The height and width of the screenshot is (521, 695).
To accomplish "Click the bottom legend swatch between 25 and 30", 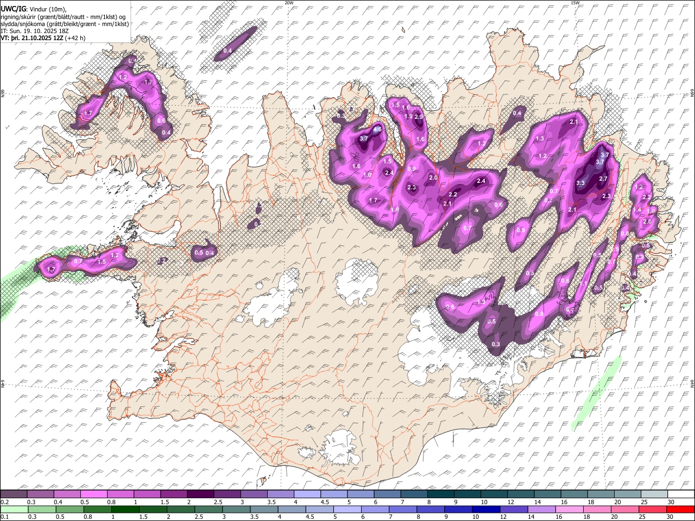I will pyautogui.click(x=652, y=509).
